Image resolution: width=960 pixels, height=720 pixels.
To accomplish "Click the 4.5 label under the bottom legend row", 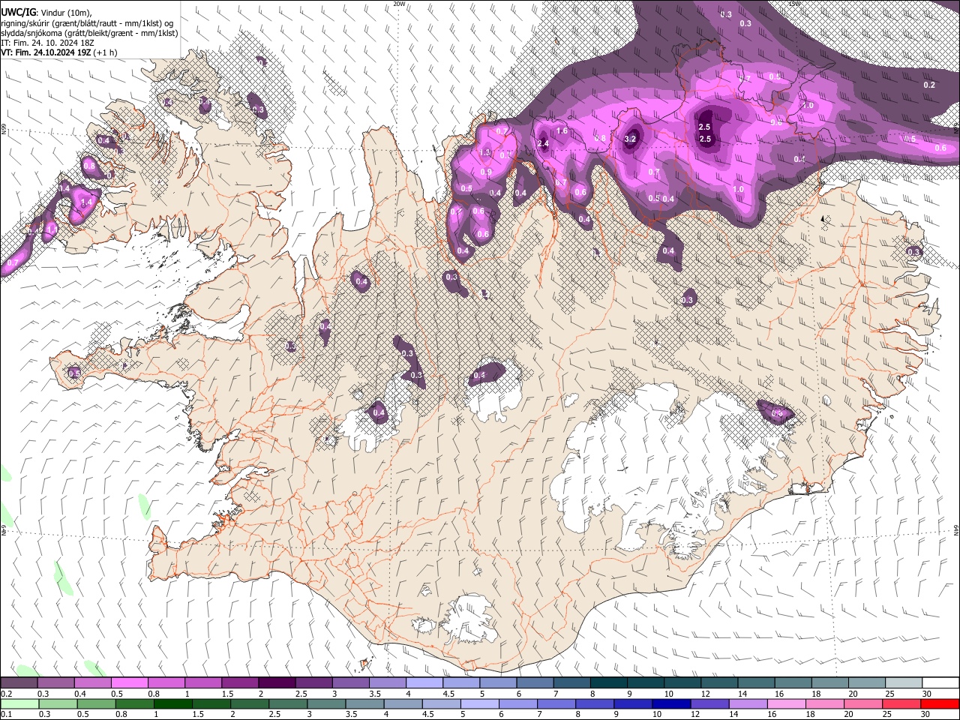I will coord(427,715).
